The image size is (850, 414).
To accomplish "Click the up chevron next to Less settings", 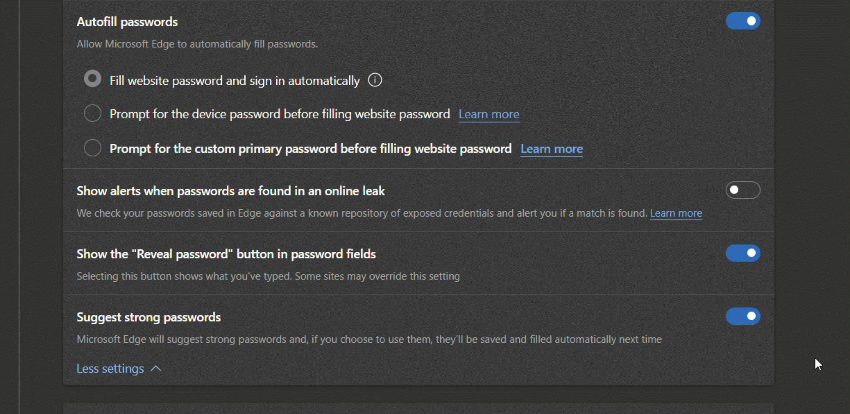I will coord(156,369).
